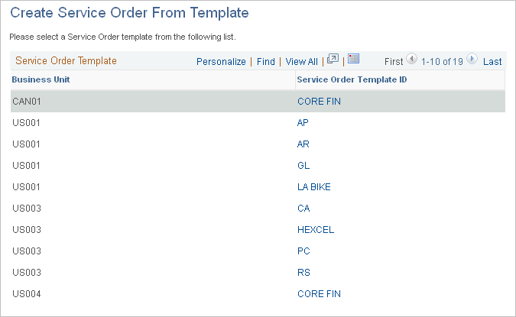Viewport: 516px width, 317px height.
Task: Click the US004 business unit cell
Action: click(x=27, y=293)
